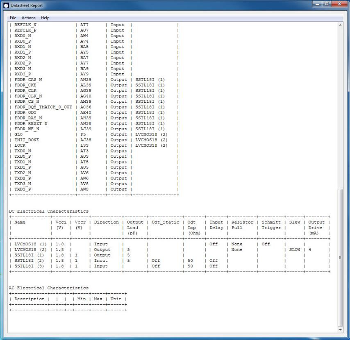Click the vertical scrollbar up arrow
The image size is (350, 340).
pos(340,25)
